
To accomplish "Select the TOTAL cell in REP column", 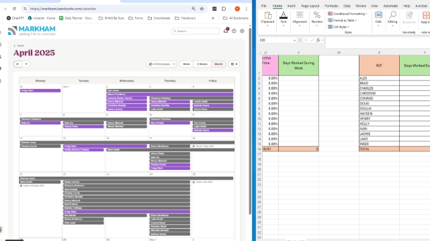I will point(379,149).
